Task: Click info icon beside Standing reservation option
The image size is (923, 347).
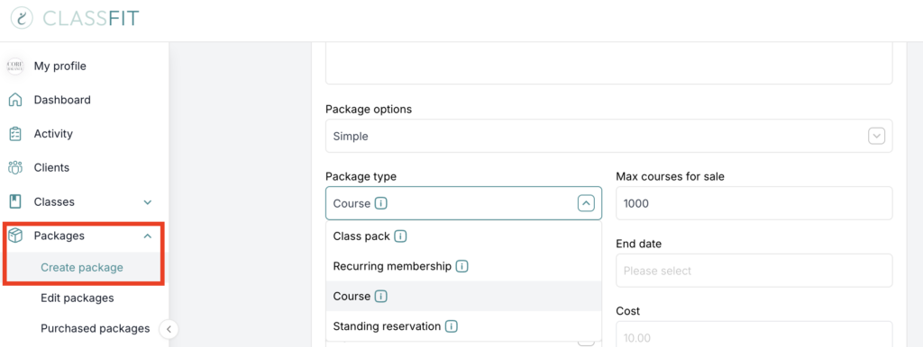Action: (x=452, y=326)
